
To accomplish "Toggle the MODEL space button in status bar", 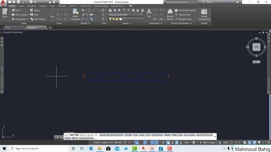I will (x=118, y=143).
